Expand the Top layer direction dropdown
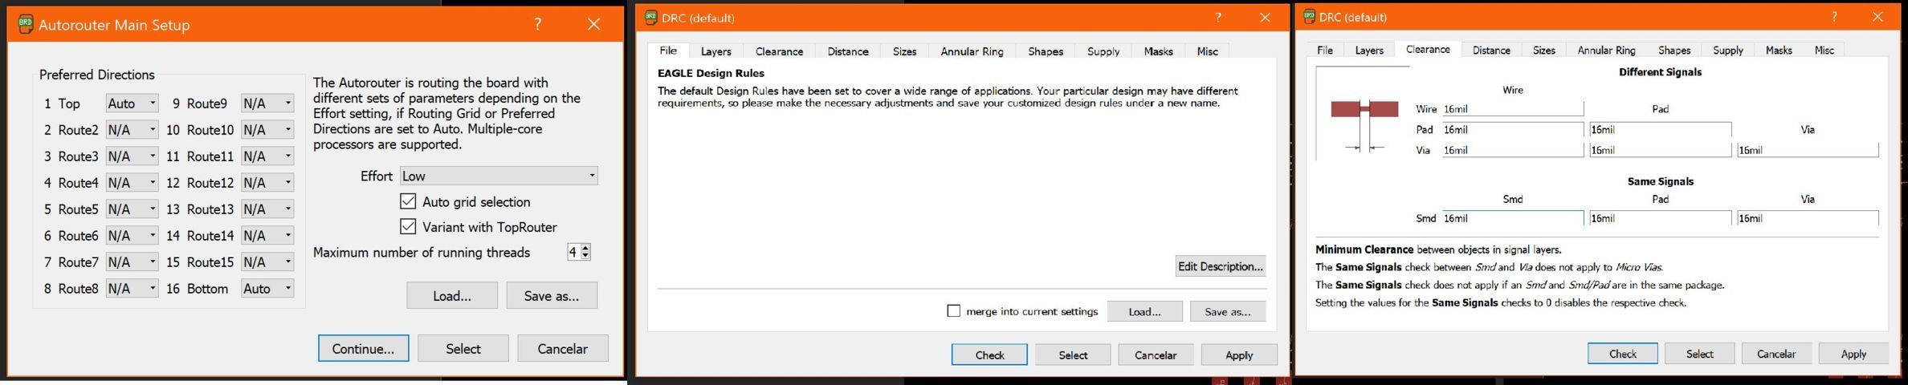This screenshot has width=1908, height=385. 132,103
